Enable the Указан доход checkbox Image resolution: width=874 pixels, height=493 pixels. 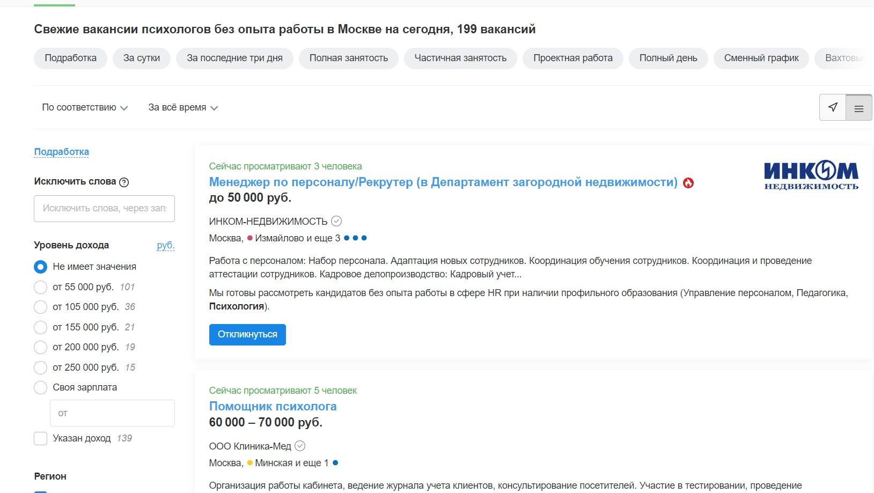(x=41, y=438)
